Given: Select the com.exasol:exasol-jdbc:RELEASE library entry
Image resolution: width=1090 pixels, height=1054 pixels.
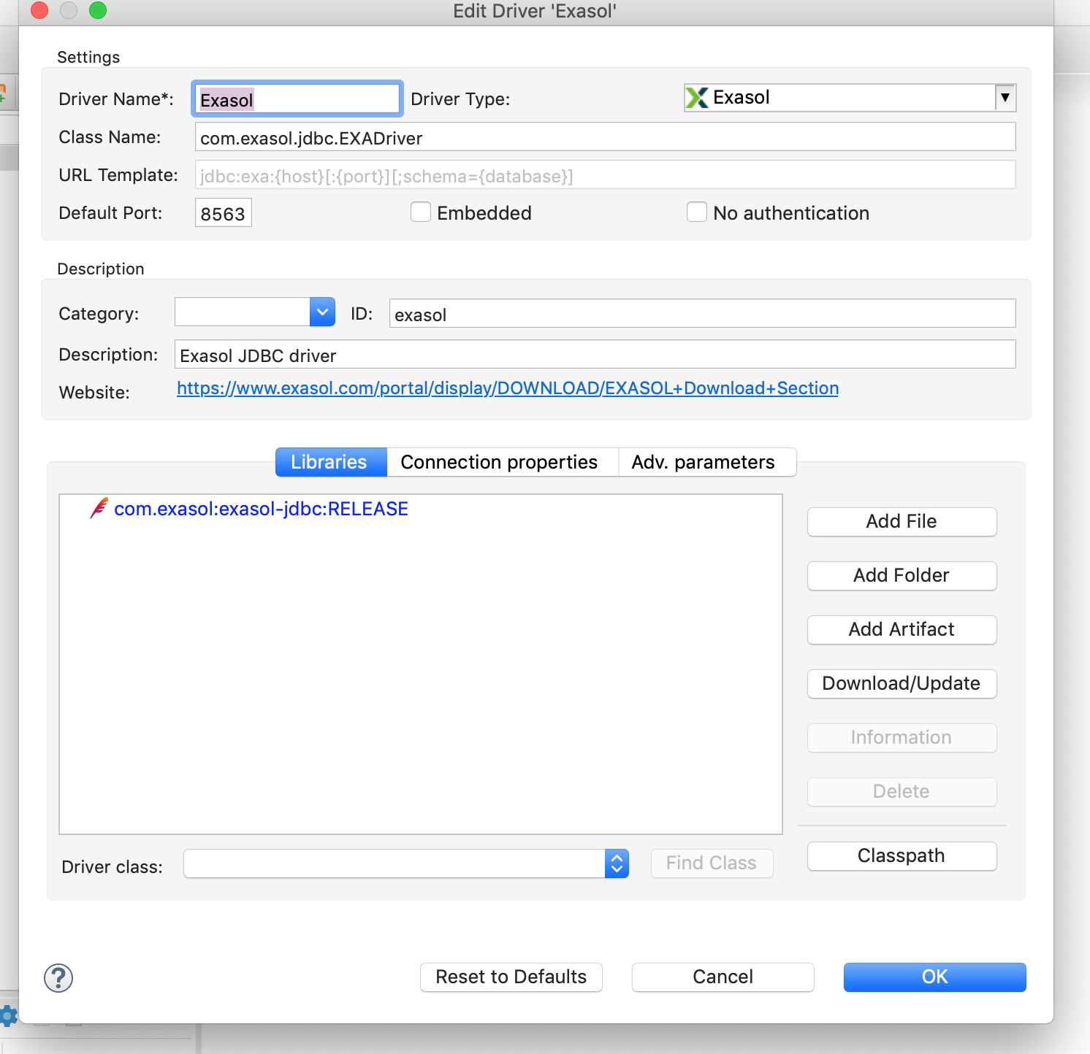Looking at the screenshot, I should coord(261,508).
